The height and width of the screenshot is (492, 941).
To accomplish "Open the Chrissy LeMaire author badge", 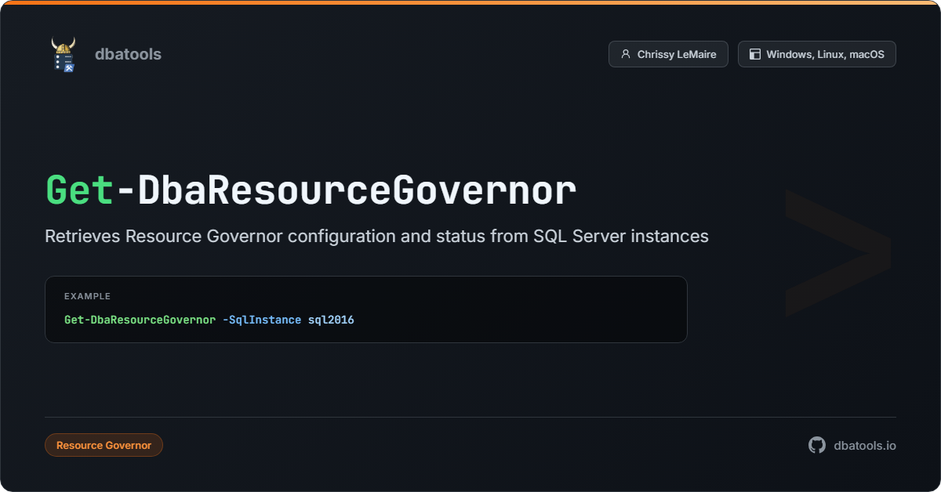I will tap(668, 54).
